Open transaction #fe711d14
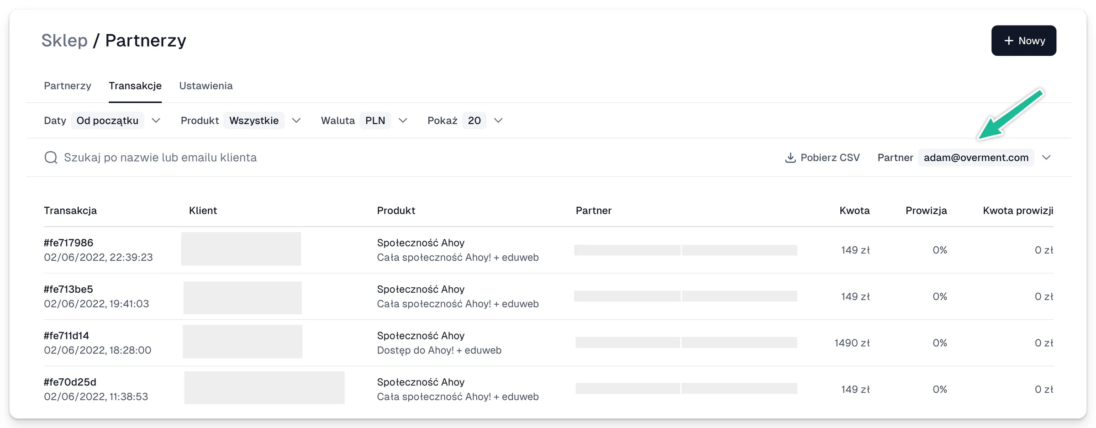Viewport: 1096px width, 428px height. [66, 336]
